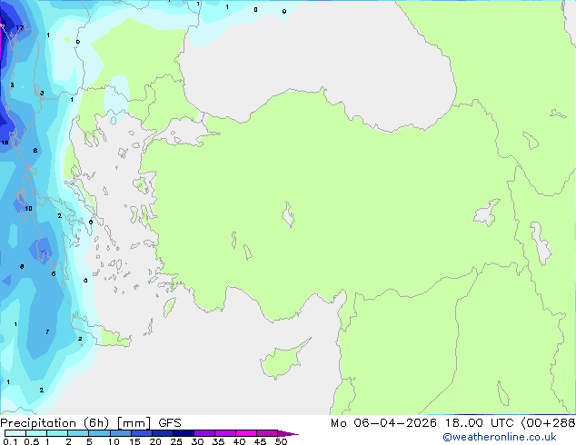576x445 pixels.
Task: Click the 35–40 mm violet legend swatch
Action: click(225, 433)
